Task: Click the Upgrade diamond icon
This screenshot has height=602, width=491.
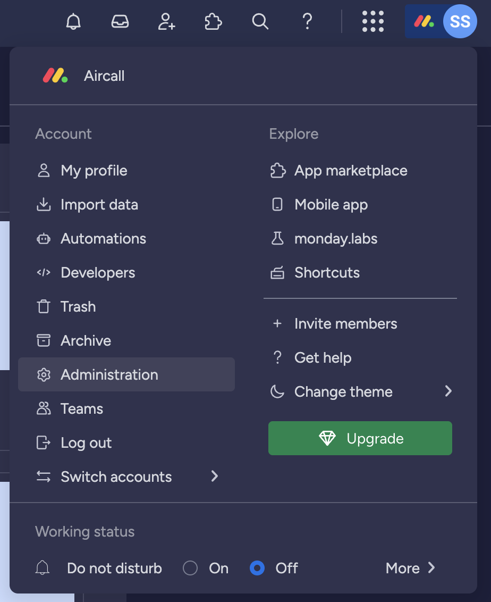Action: pyautogui.click(x=327, y=438)
